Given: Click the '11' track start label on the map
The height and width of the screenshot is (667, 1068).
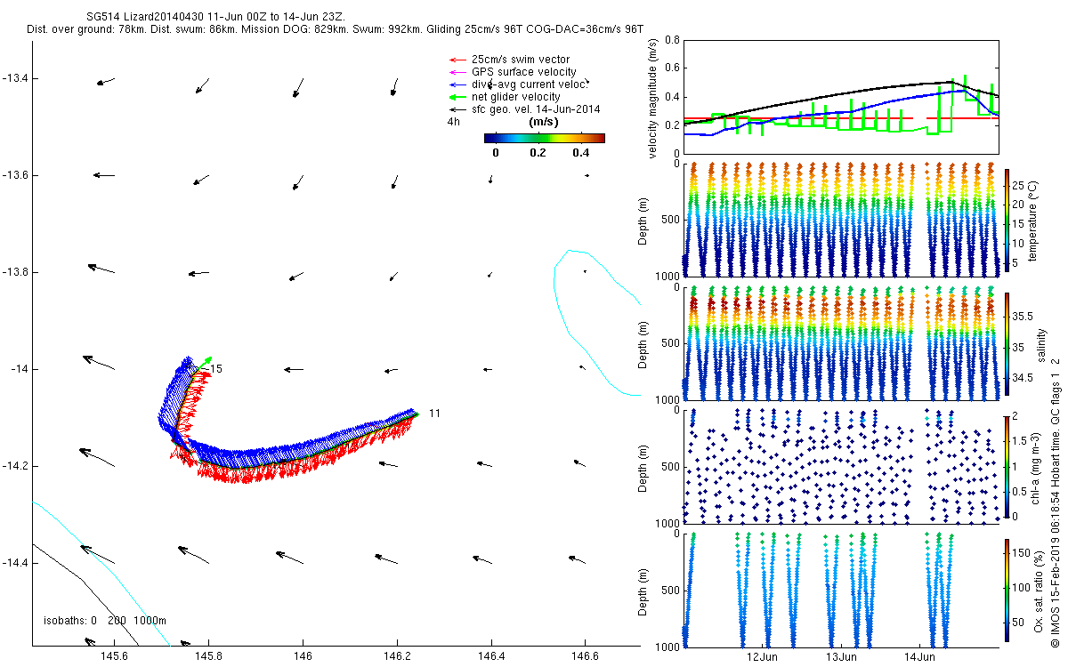Looking at the screenshot, I should [434, 414].
